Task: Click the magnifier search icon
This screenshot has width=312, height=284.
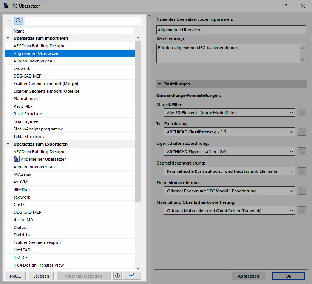Action: [18, 21]
